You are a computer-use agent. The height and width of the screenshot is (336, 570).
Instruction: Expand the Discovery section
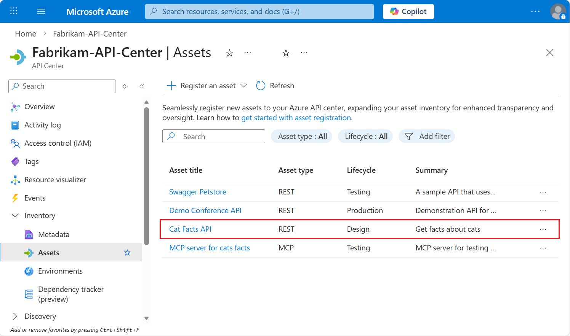point(16,316)
